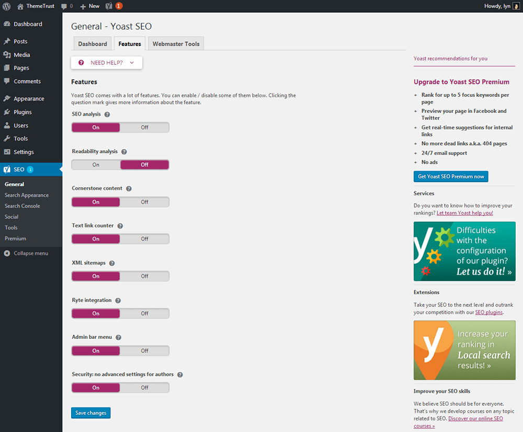Disable the Text link counter feature
Screen dimensions: 523x432
pos(144,239)
